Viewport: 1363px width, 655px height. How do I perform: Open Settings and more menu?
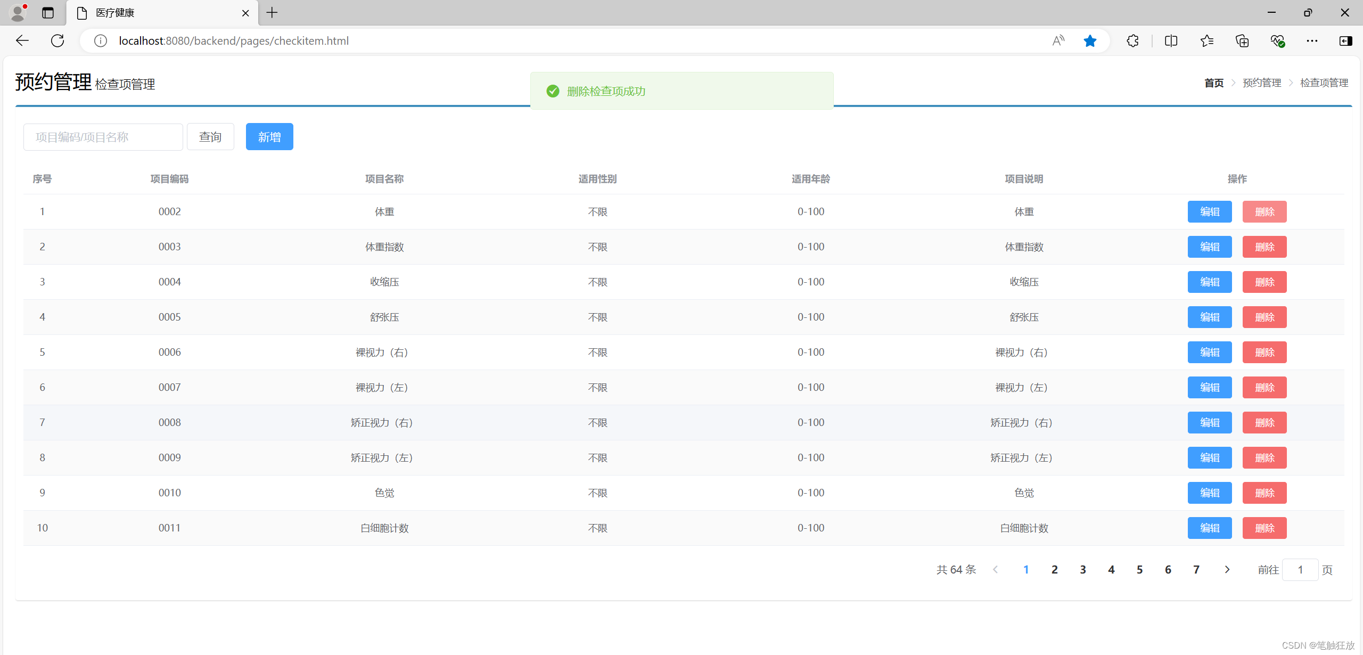tap(1312, 41)
